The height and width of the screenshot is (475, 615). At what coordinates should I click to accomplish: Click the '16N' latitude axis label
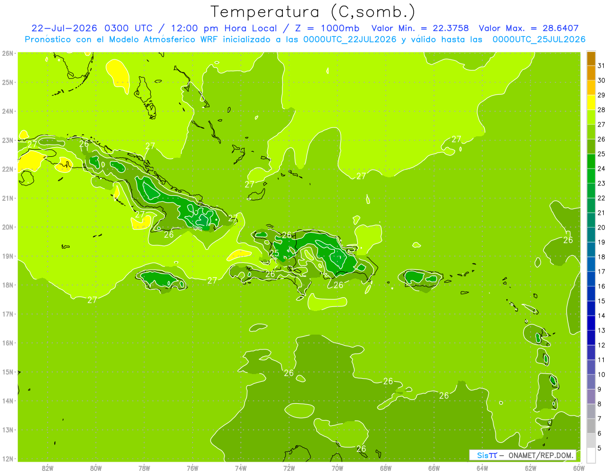pos(8,342)
